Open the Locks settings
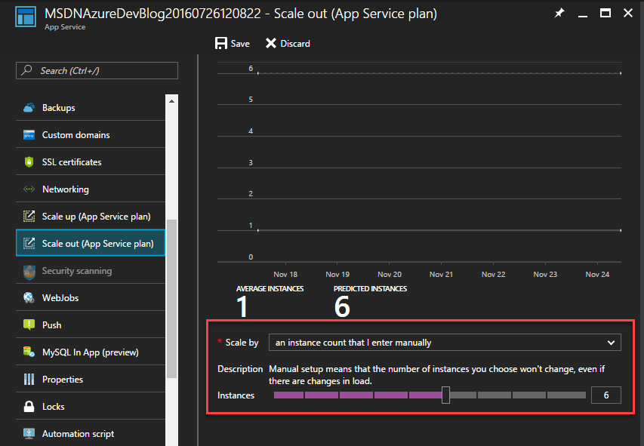 (x=91, y=406)
